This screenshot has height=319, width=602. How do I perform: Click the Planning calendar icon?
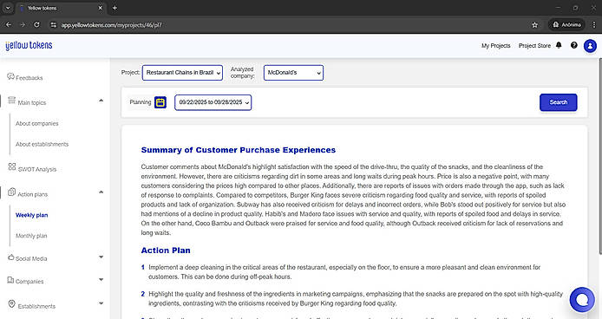[x=160, y=102]
